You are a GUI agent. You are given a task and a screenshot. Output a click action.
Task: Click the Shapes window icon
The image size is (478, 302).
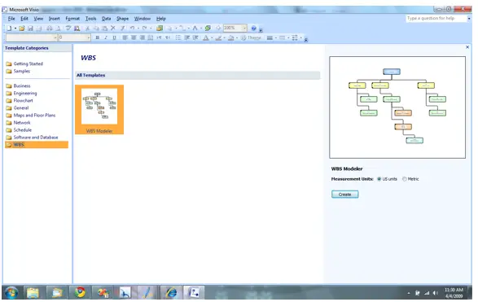160,28
